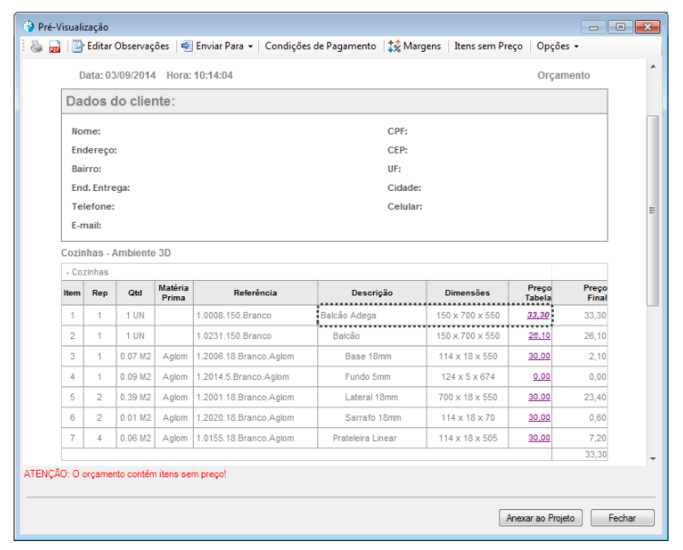This screenshot has width=683, height=550.
Task: Click the Margens percent icon
Action: (394, 46)
